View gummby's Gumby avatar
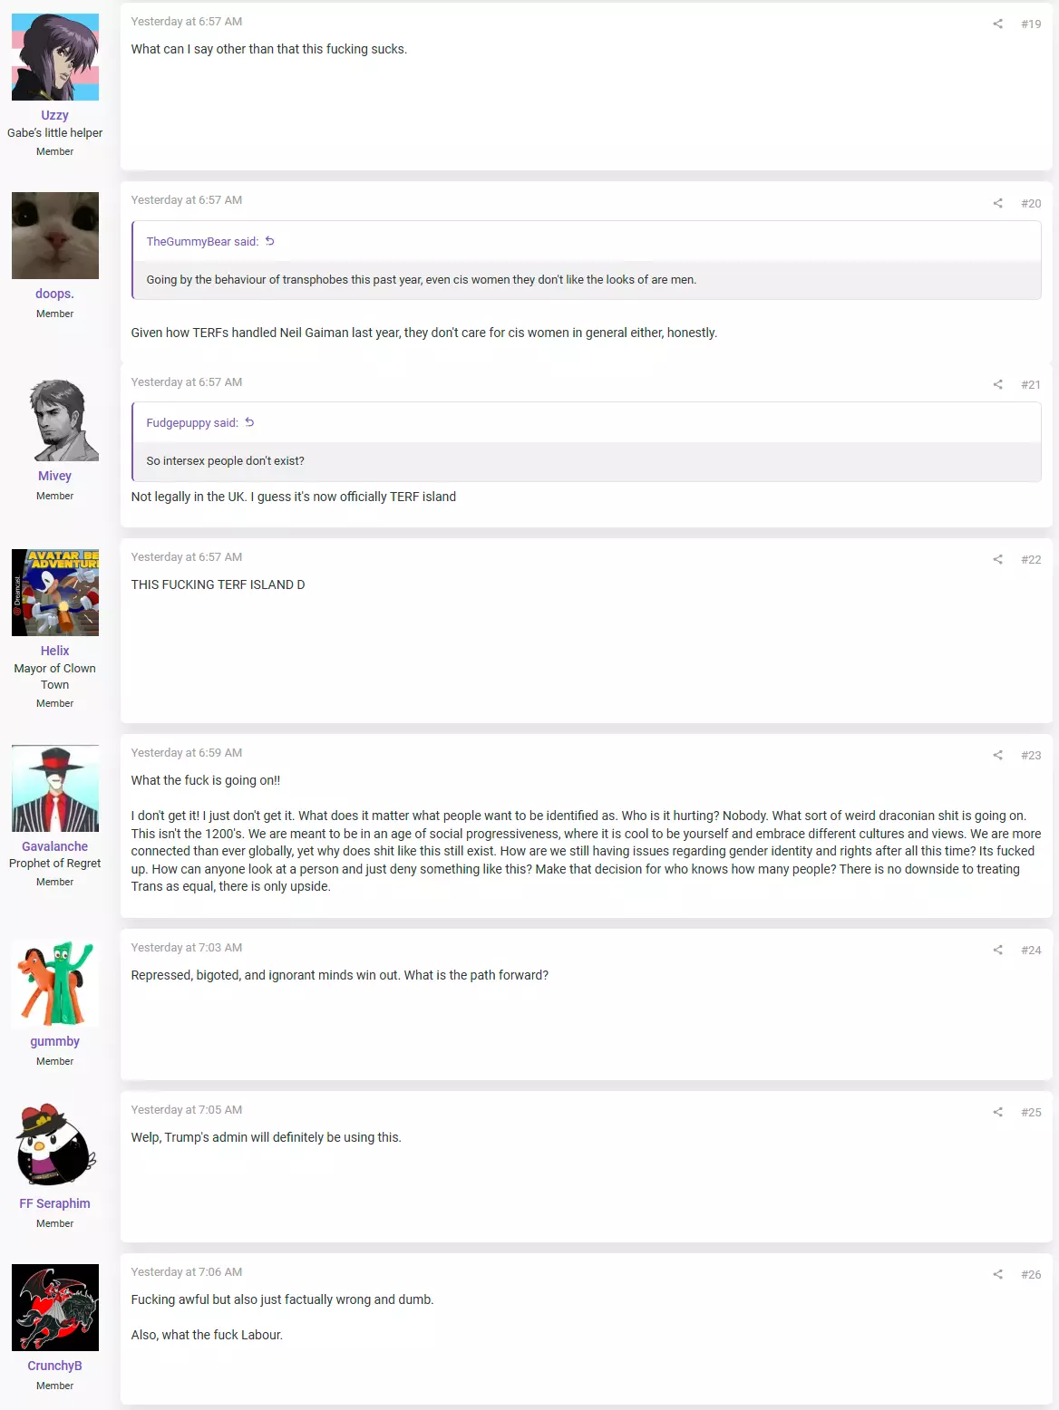The image size is (1059, 1410). tap(55, 983)
